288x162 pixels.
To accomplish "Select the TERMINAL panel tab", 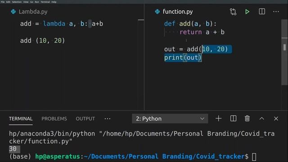I will (21, 119).
